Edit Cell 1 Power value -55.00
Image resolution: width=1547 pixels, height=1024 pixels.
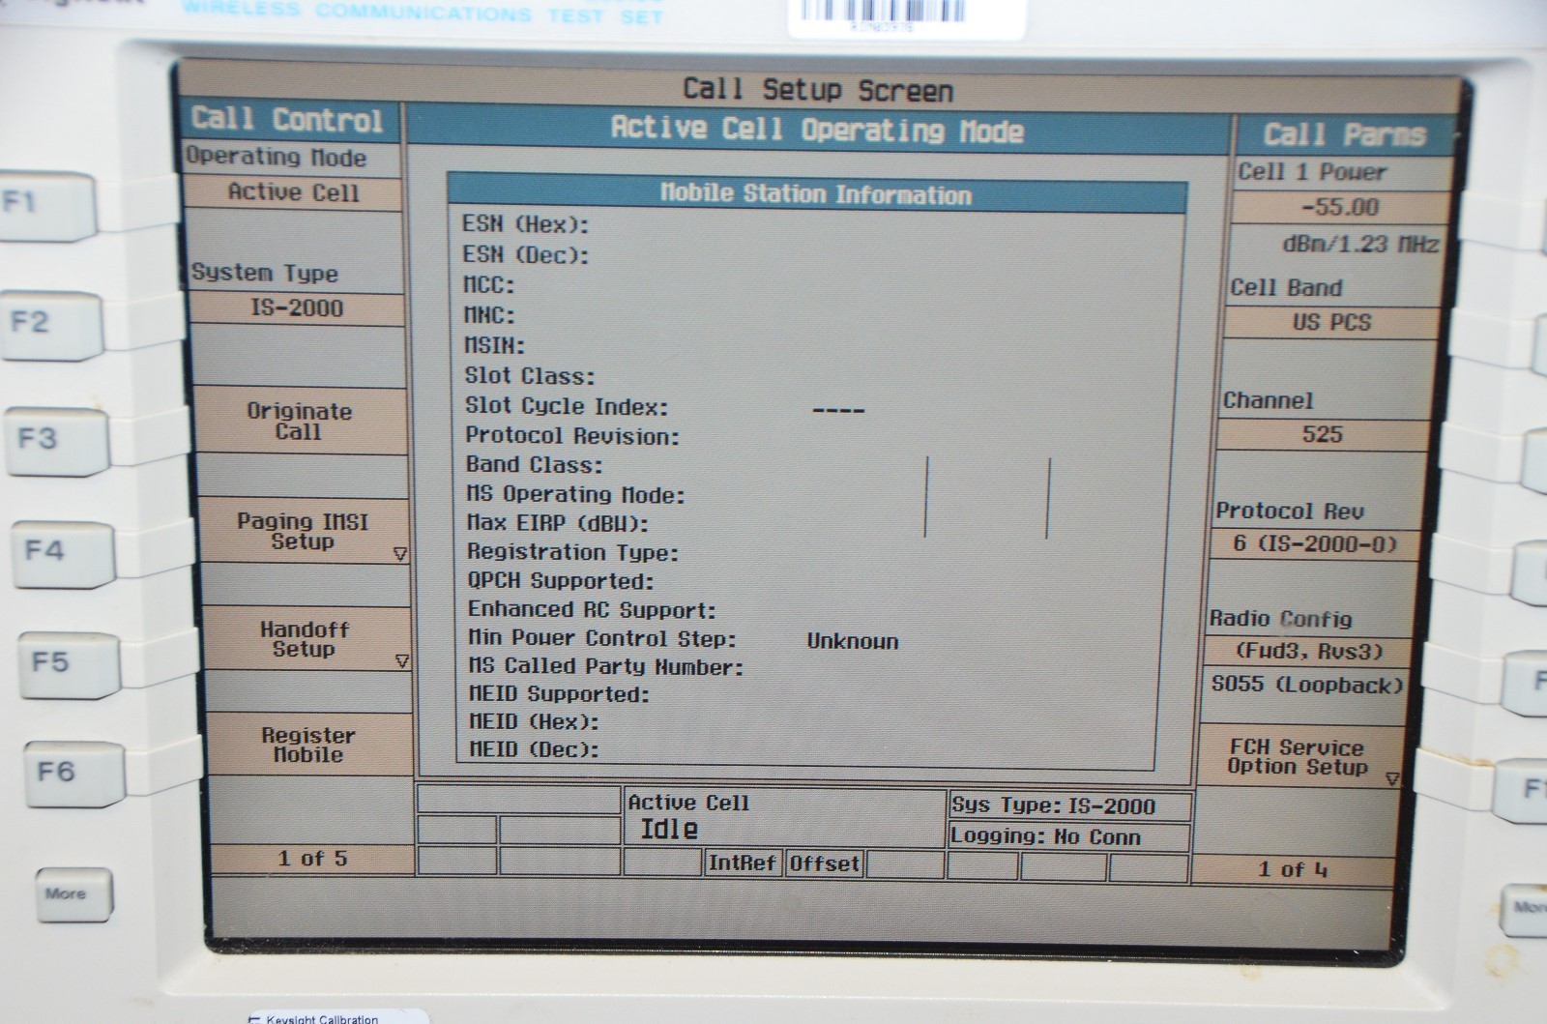[1340, 207]
